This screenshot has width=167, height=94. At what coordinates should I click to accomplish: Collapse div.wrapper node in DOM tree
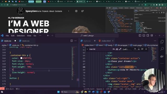click(109, 17)
